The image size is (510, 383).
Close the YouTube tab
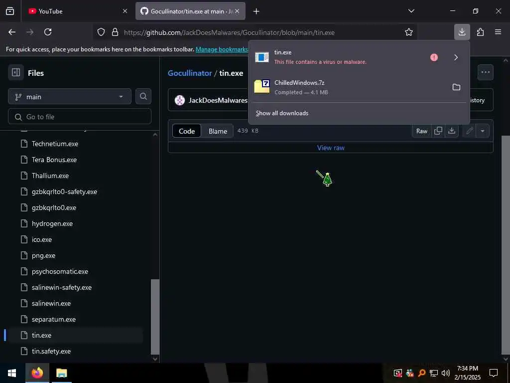(x=125, y=11)
